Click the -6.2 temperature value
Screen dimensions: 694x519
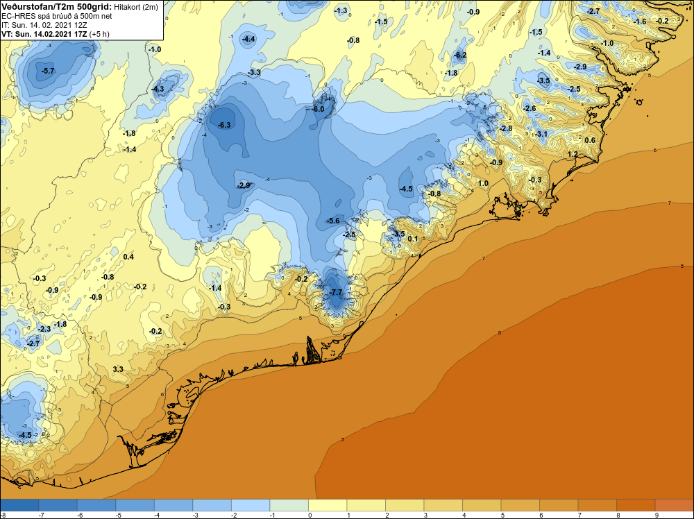460,55
